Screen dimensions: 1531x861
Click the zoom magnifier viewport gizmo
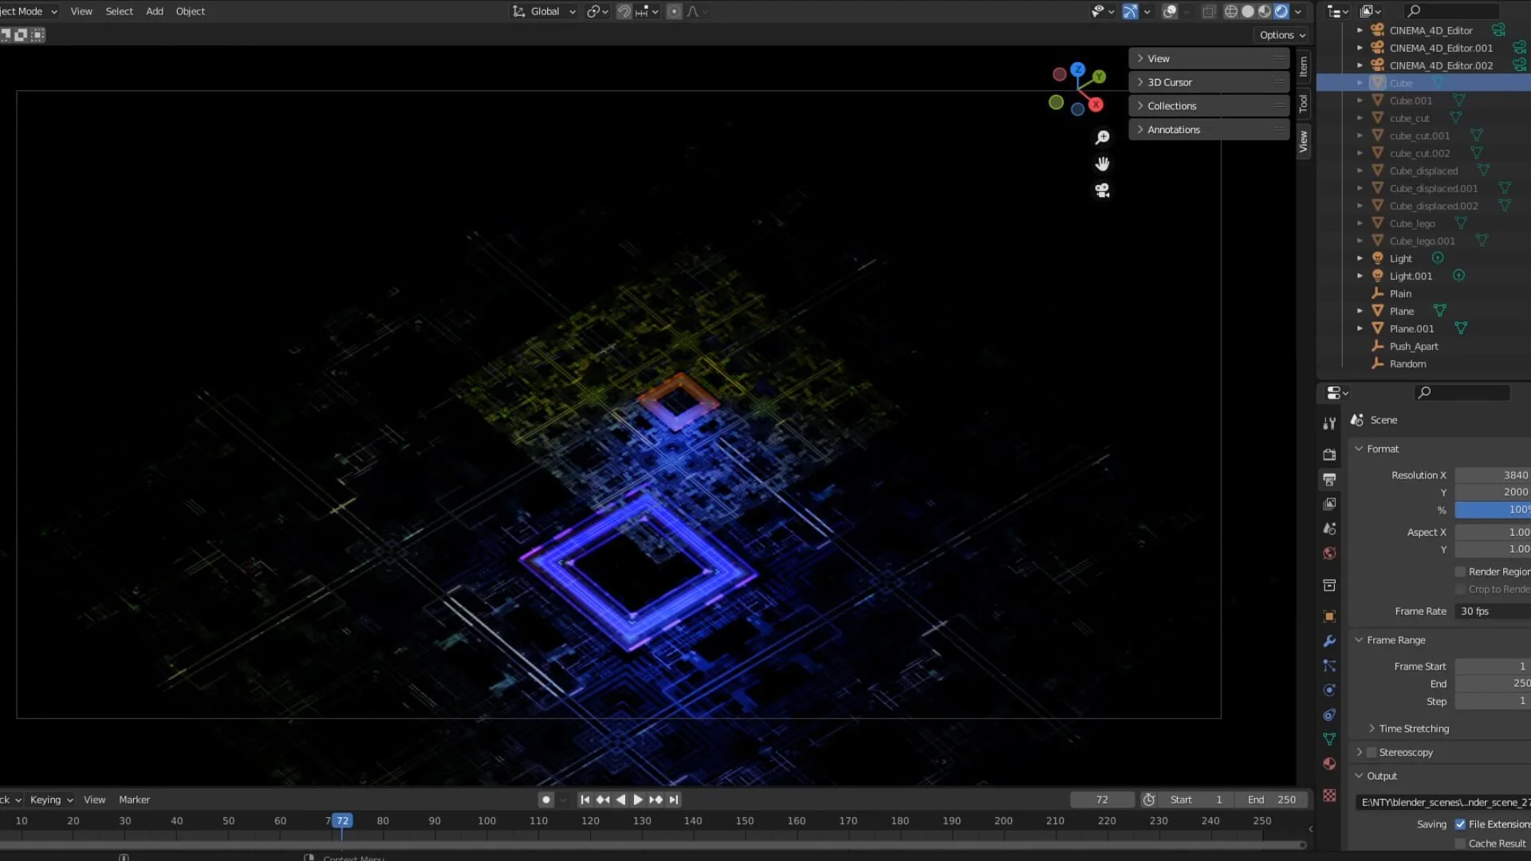tap(1102, 138)
